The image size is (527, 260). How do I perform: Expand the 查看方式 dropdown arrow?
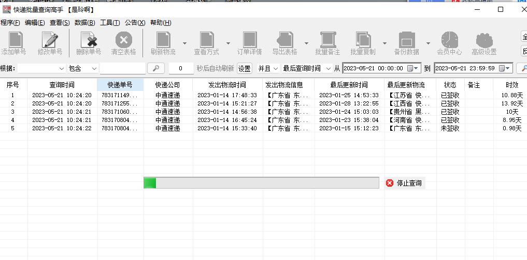[x=228, y=43]
